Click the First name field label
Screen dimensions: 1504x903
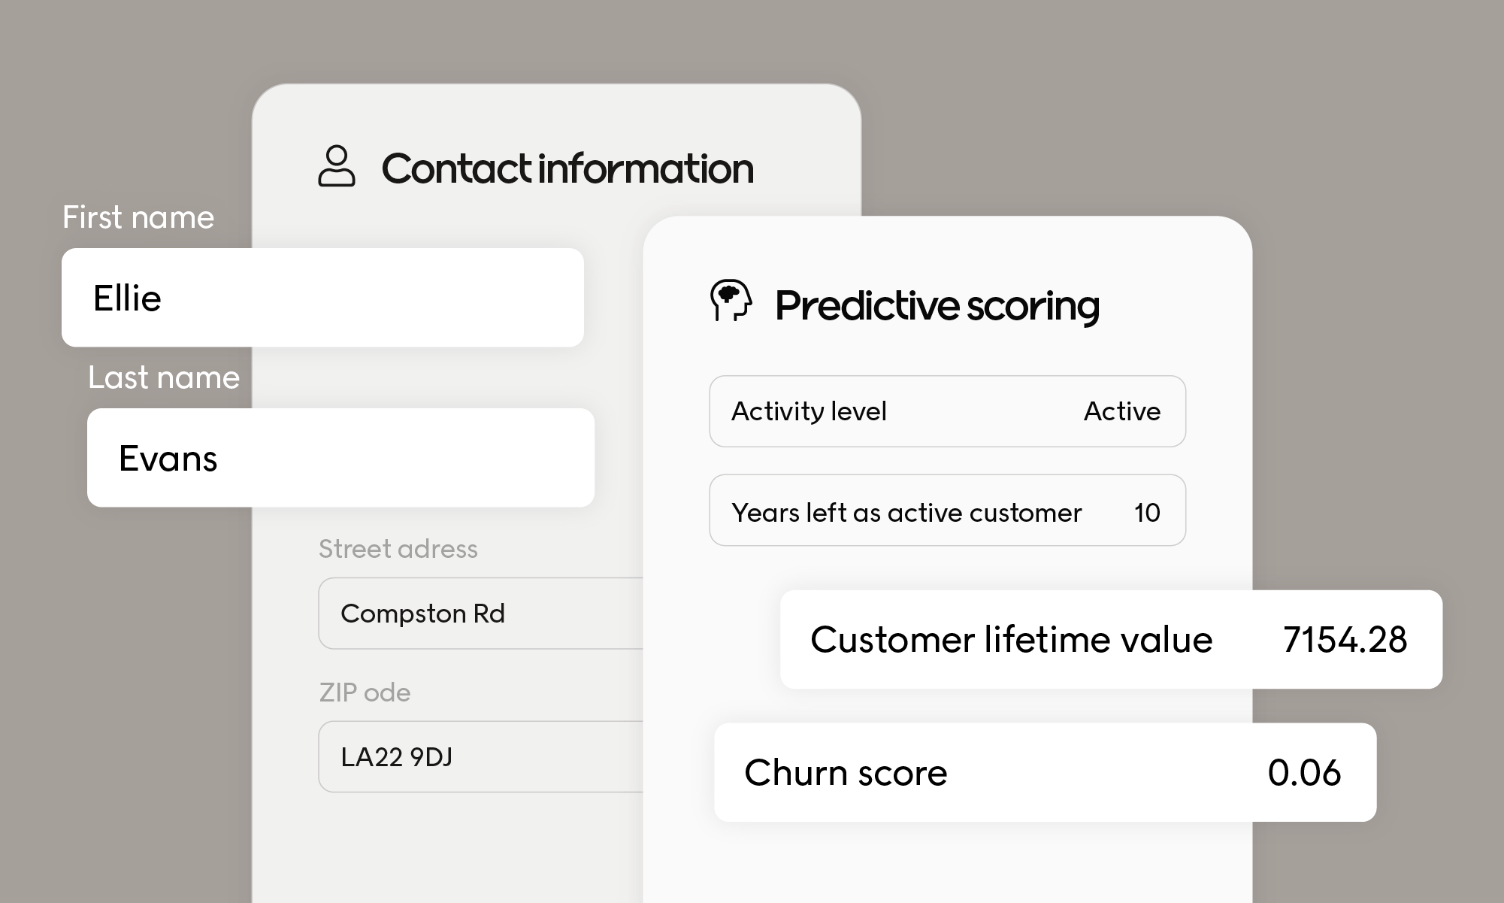click(138, 217)
